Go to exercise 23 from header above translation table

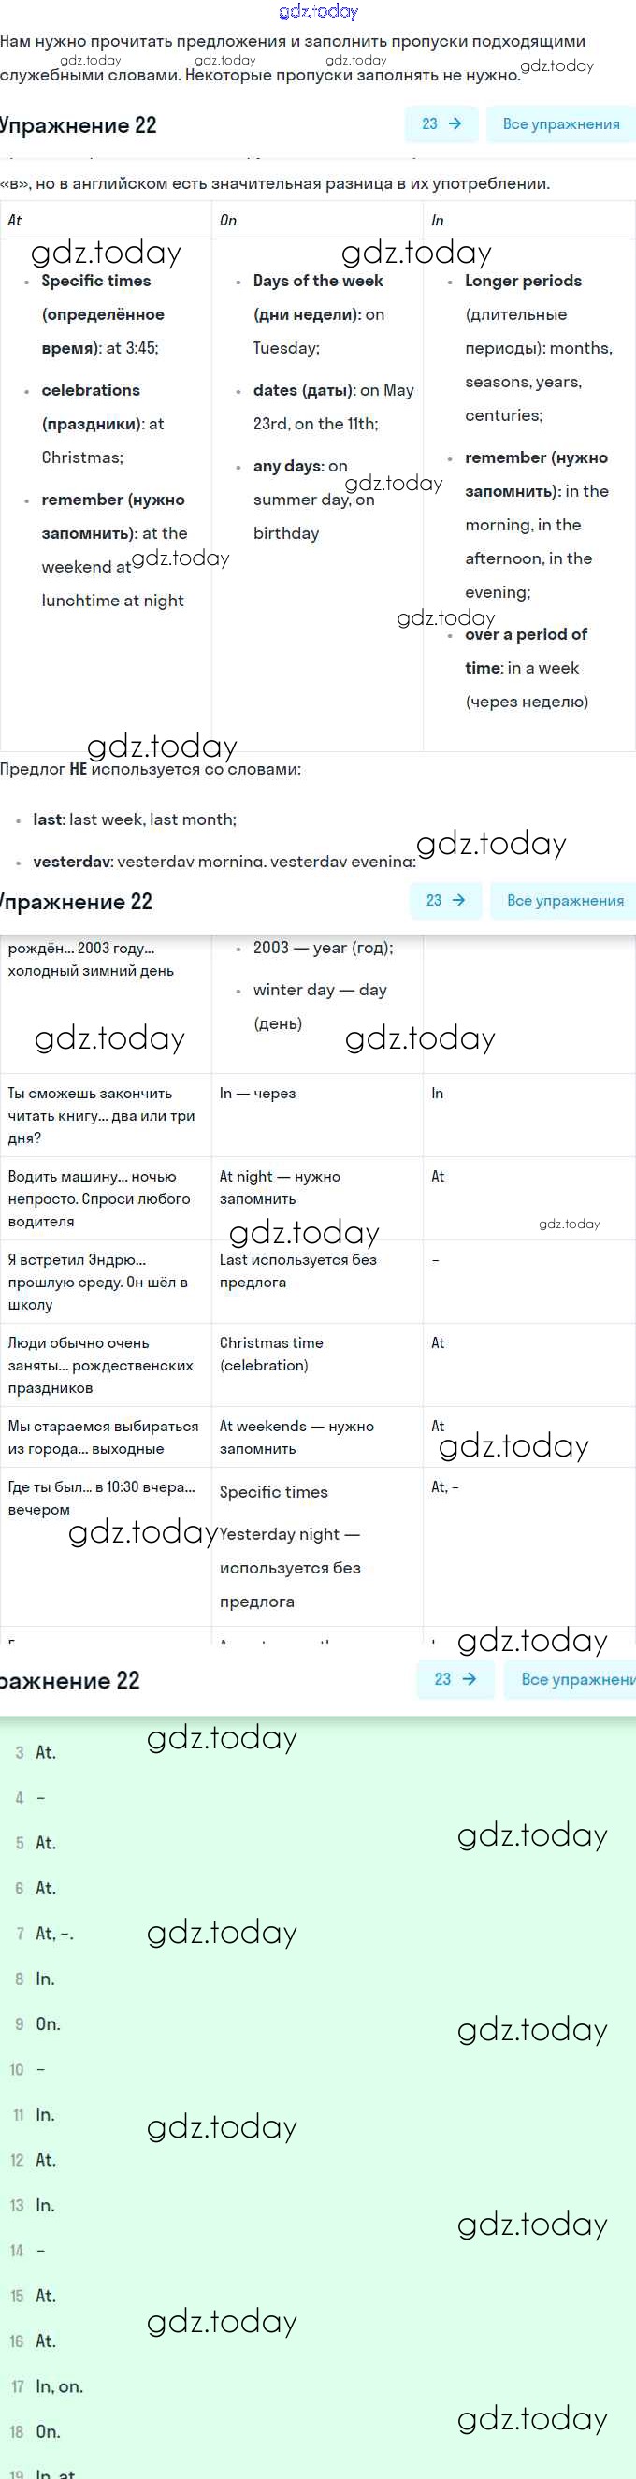(x=445, y=900)
